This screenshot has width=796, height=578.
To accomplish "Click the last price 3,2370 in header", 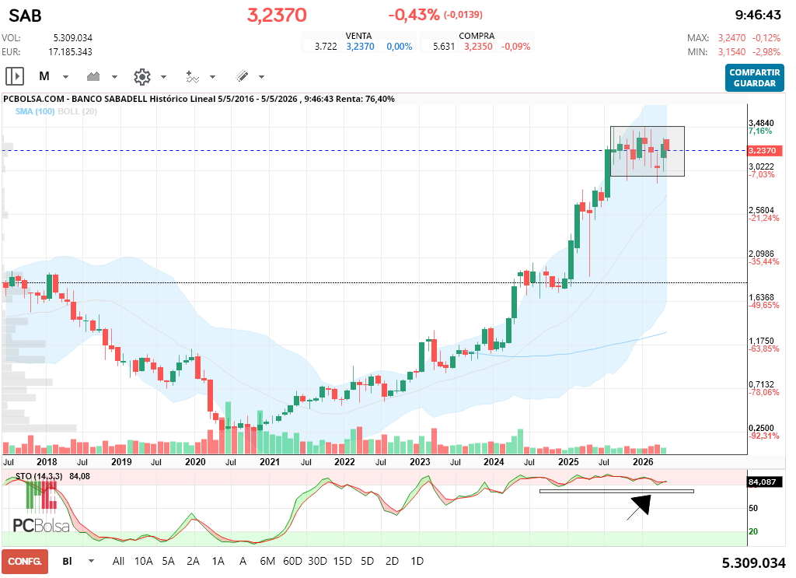I will (x=277, y=16).
